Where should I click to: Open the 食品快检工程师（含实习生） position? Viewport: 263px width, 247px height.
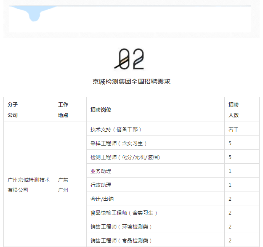(124, 213)
